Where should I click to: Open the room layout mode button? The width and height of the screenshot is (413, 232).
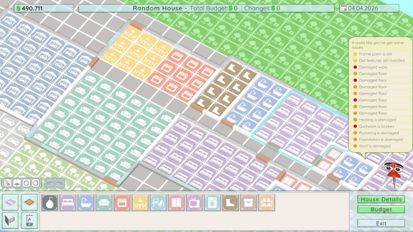tap(10, 202)
